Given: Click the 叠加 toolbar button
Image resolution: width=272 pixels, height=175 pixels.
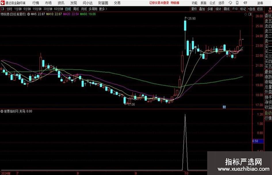Looking at the screenshot, I should 202,9.
